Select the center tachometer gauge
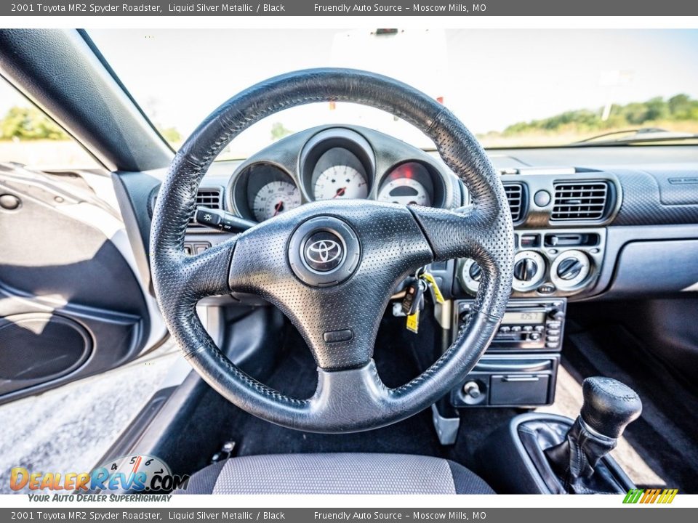This screenshot has width=698, height=523. pos(340,178)
